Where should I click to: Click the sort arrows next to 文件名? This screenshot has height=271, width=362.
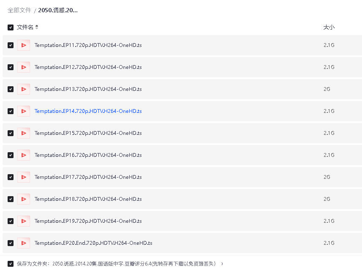point(36,27)
